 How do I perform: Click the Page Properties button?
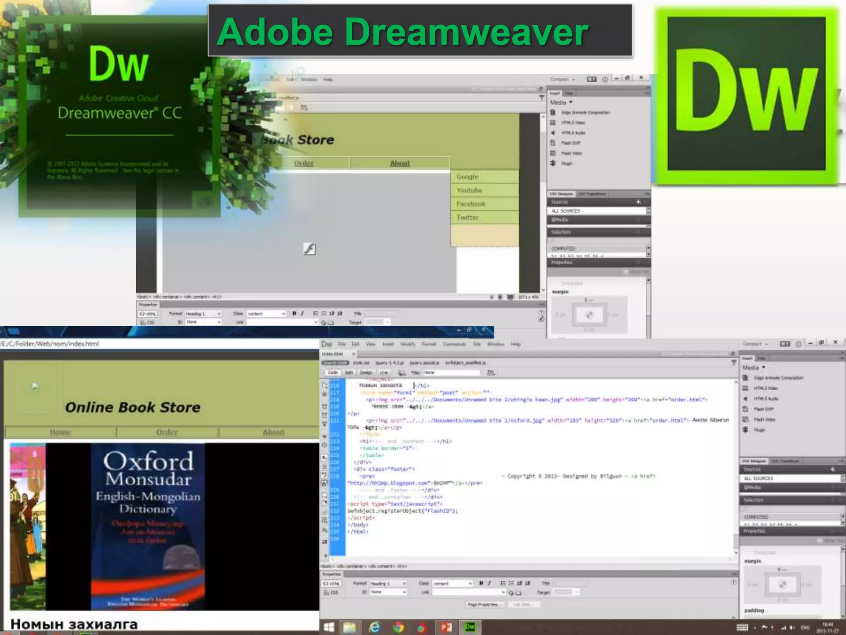click(485, 604)
